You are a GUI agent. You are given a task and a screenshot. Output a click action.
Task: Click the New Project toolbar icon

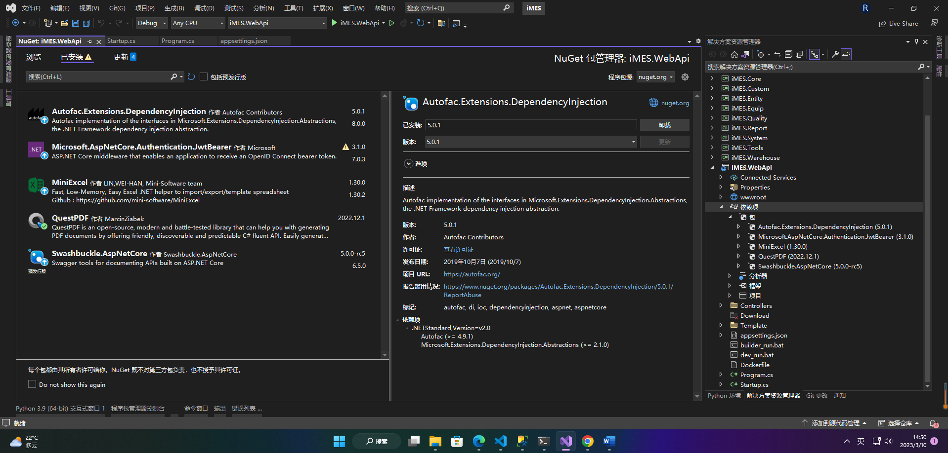click(x=48, y=23)
